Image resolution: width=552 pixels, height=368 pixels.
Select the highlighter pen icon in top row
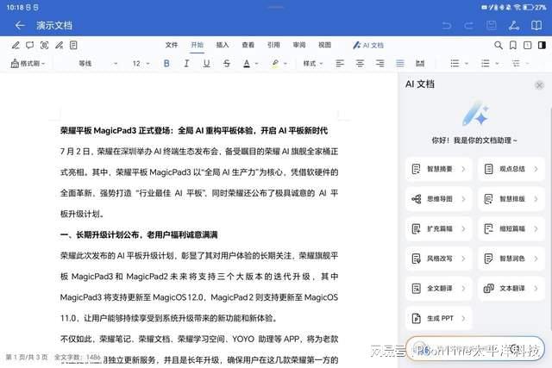pos(60,45)
